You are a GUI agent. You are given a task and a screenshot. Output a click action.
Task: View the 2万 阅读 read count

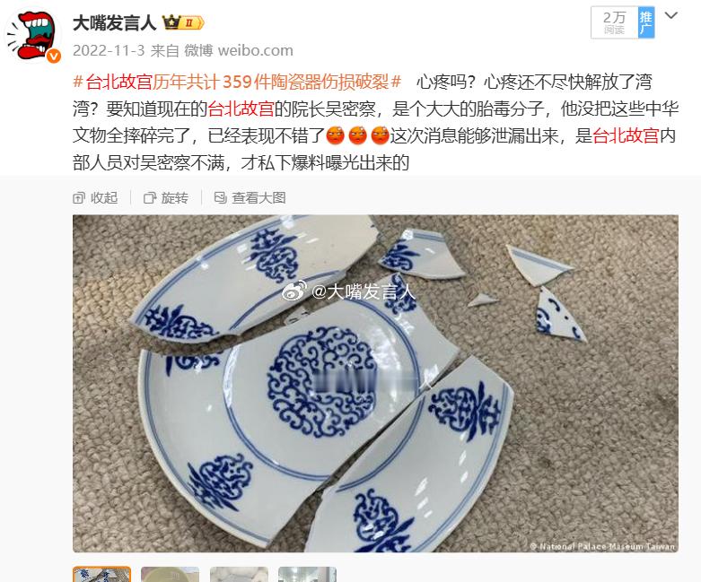coord(614,22)
